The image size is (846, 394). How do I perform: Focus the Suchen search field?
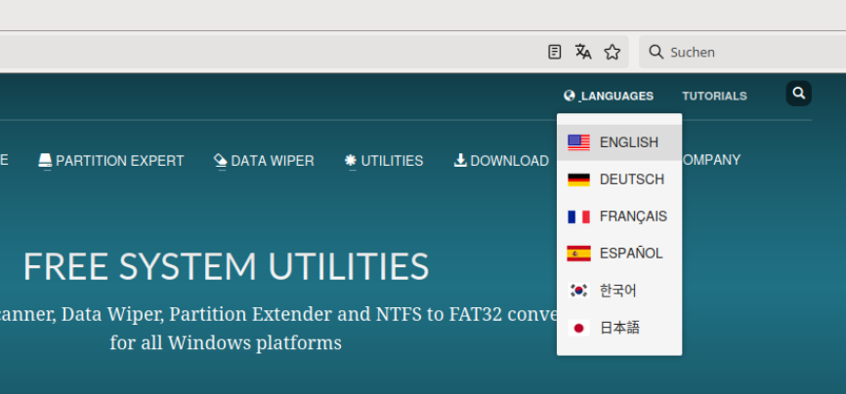click(742, 52)
